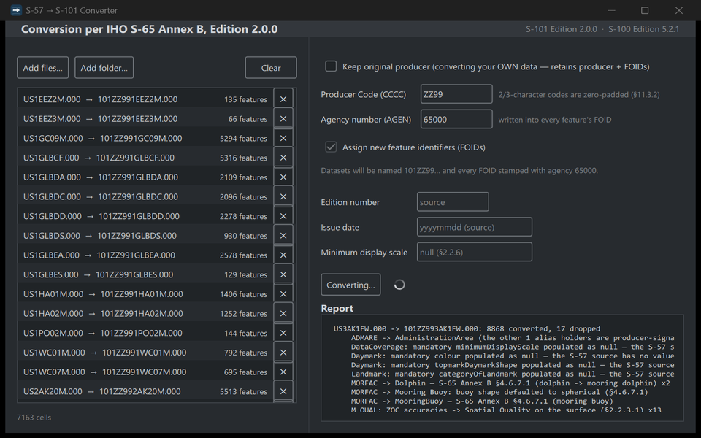Remove US1GLBES.000 from the file list

[x=283, y=274]
